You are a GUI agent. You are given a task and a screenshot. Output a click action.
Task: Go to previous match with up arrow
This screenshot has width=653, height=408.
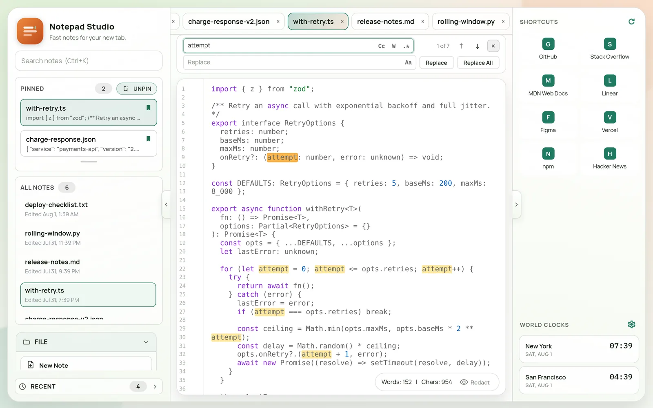tap(461, 46)
